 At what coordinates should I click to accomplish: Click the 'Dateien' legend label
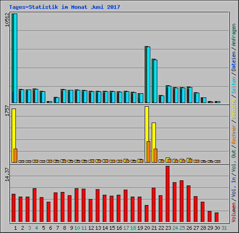234,62
